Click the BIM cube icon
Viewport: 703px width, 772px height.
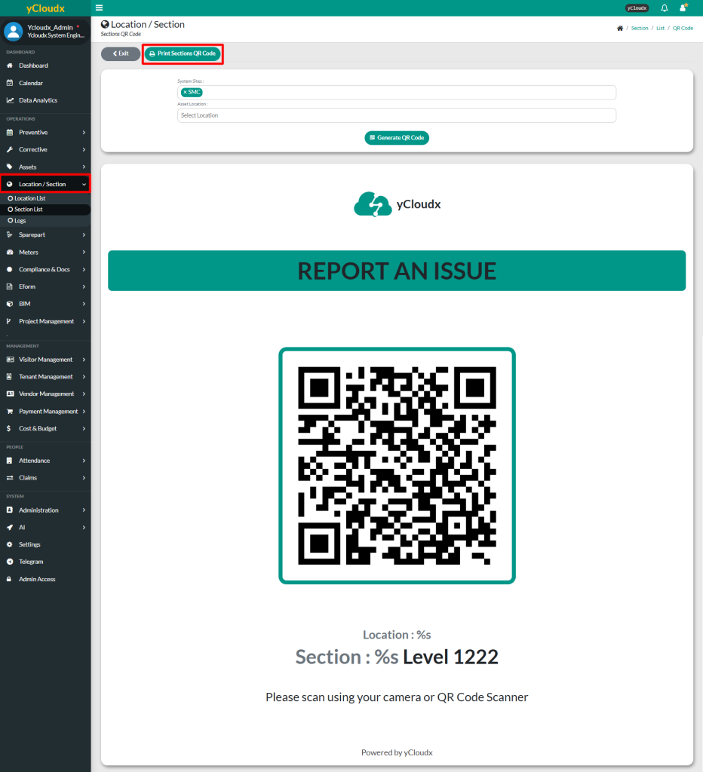(x=10, y=304)
